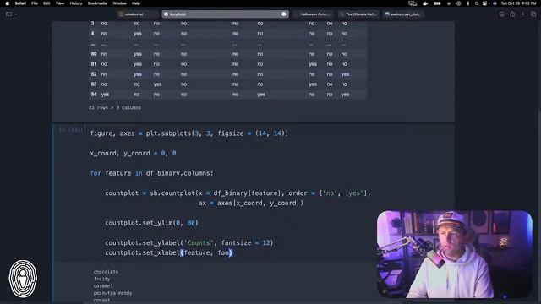Open the View menu
Image resolution: width=541 pixels, height=304 pixels.
pyautogui.click(x=60, y=3)
